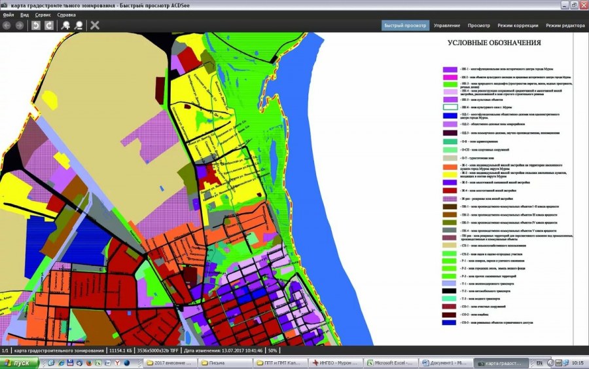Open the Сервис menu

(x=43, y=14)
